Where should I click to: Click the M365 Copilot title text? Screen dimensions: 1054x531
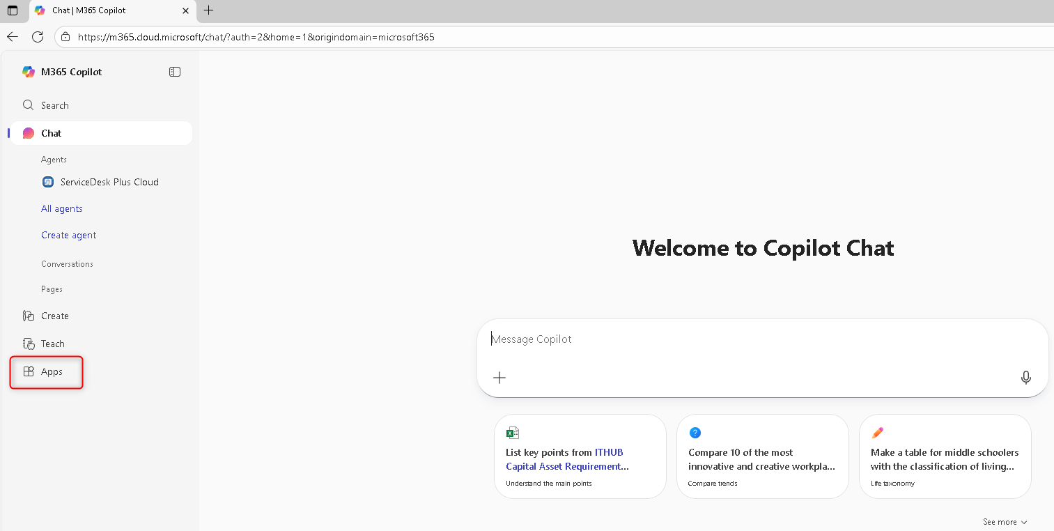click(72, 72)
